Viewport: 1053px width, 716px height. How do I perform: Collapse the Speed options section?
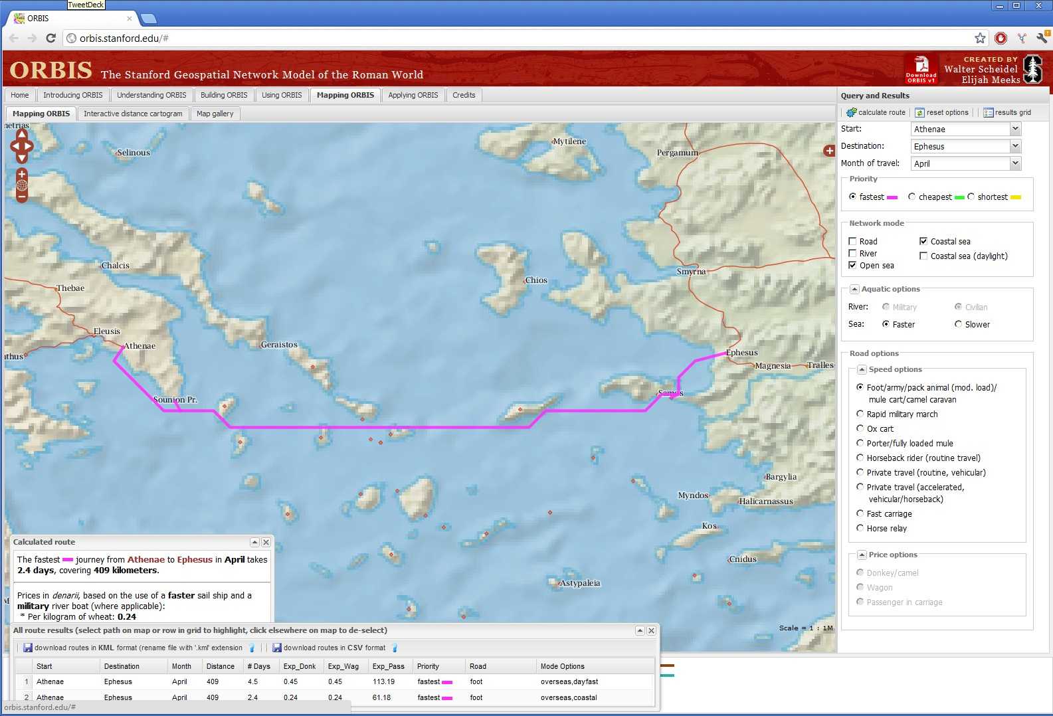tap(862, 369)
